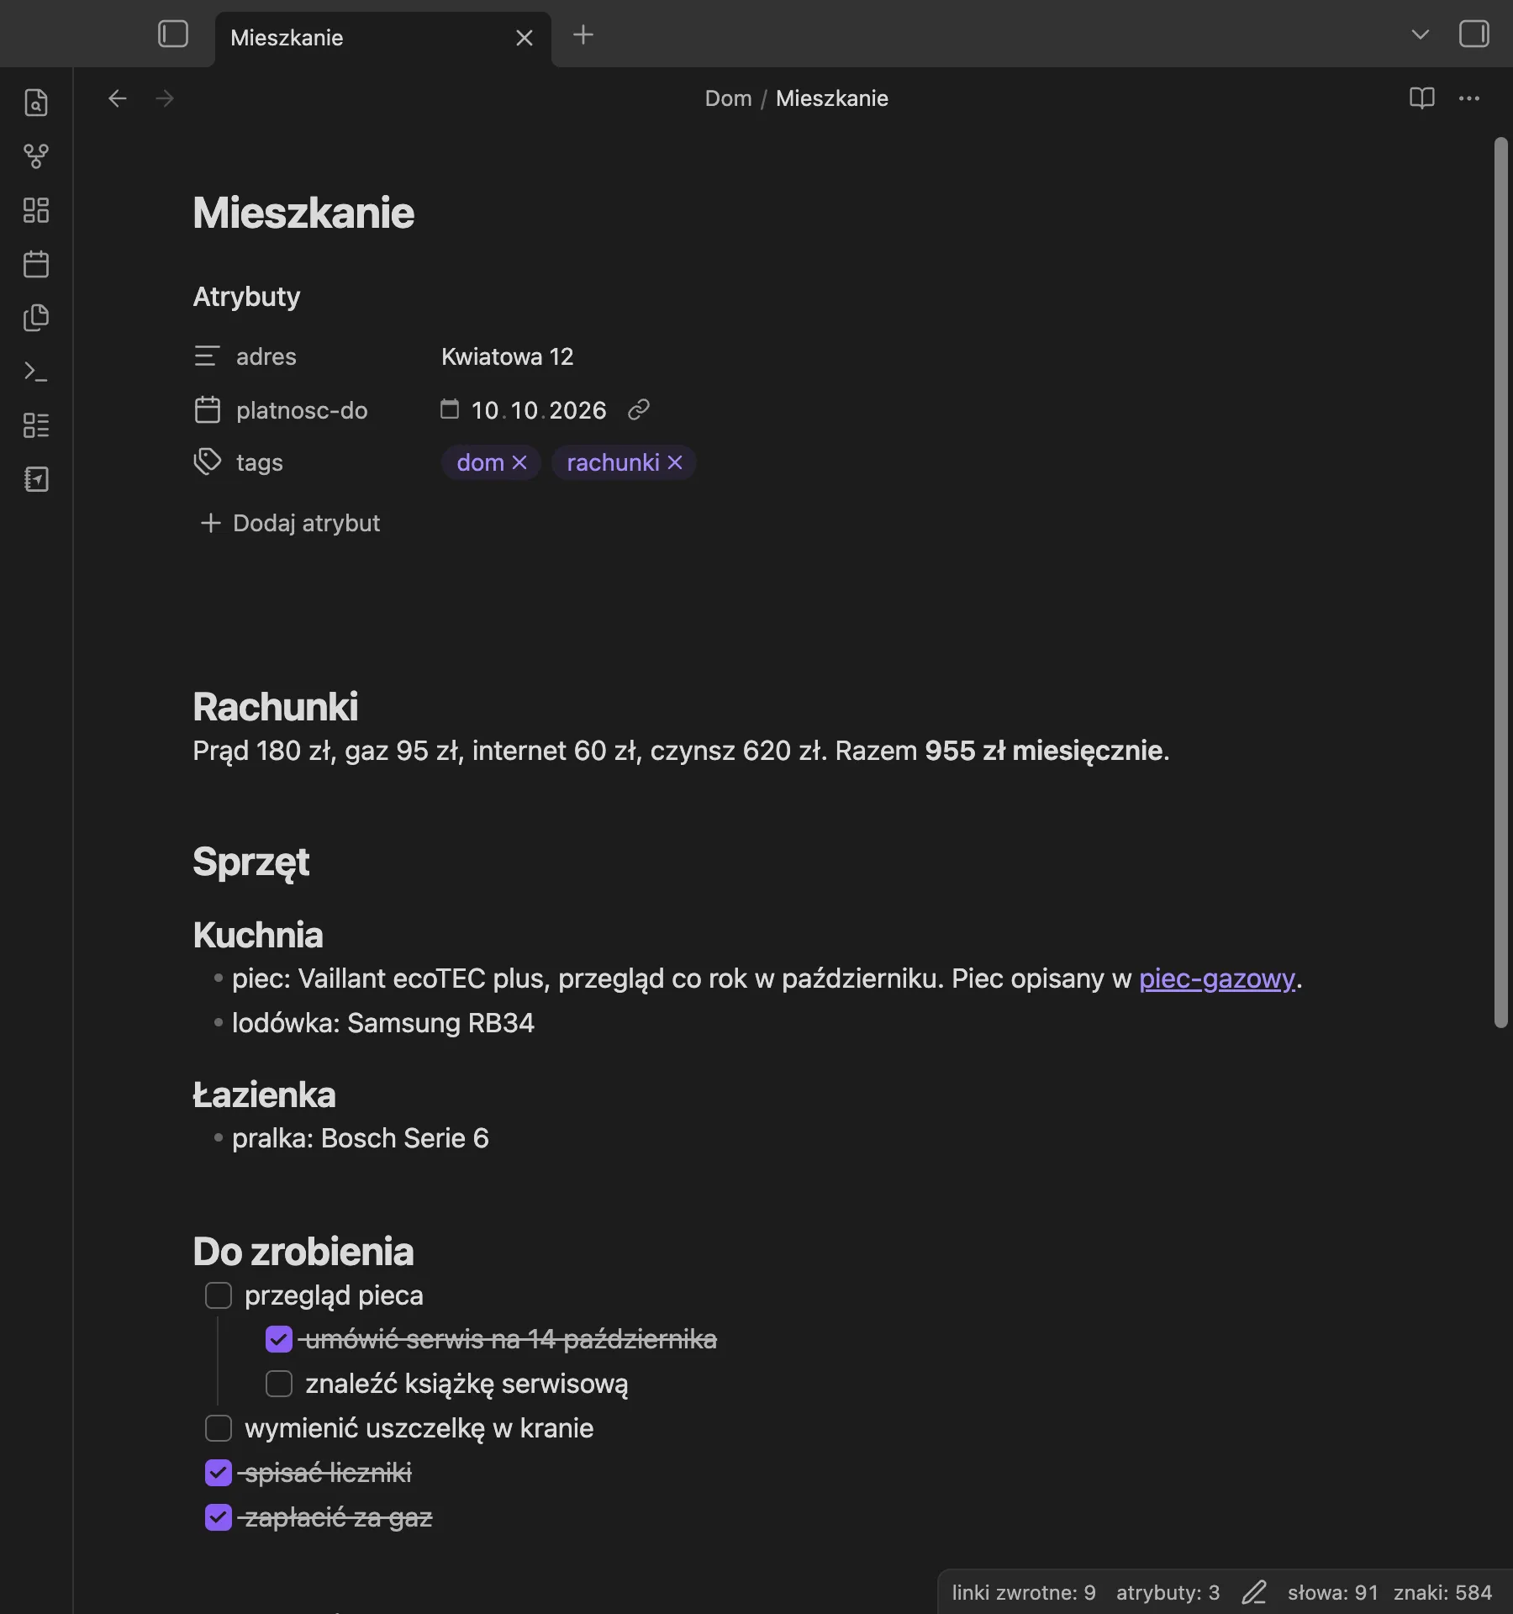Open 'linki zwrotne: 9' in status bar
This screenshot has height=1614, width=1513.
tap(1024, 1592)
